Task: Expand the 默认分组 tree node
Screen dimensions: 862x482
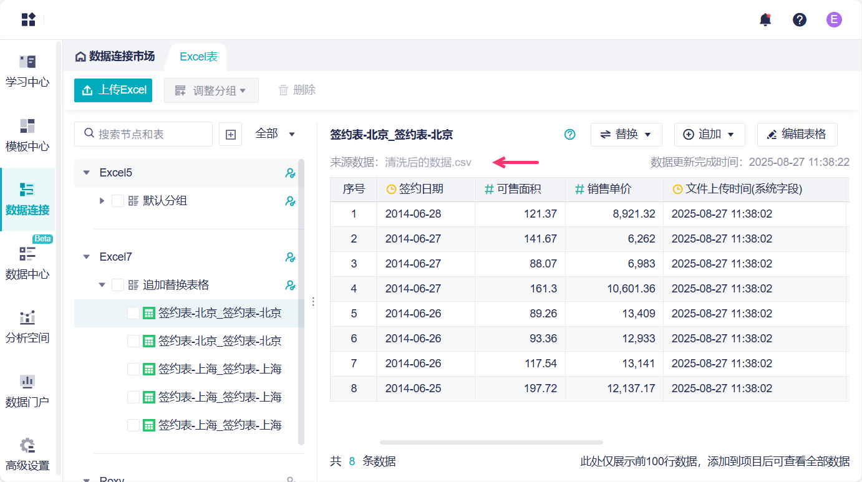Action: pos(102,201)
